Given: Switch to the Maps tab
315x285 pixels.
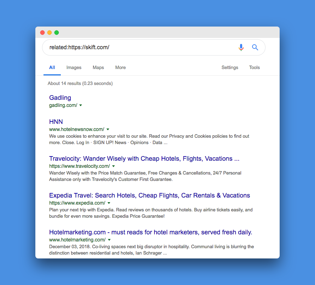Looking at the screenshot, I should [98, 68].
